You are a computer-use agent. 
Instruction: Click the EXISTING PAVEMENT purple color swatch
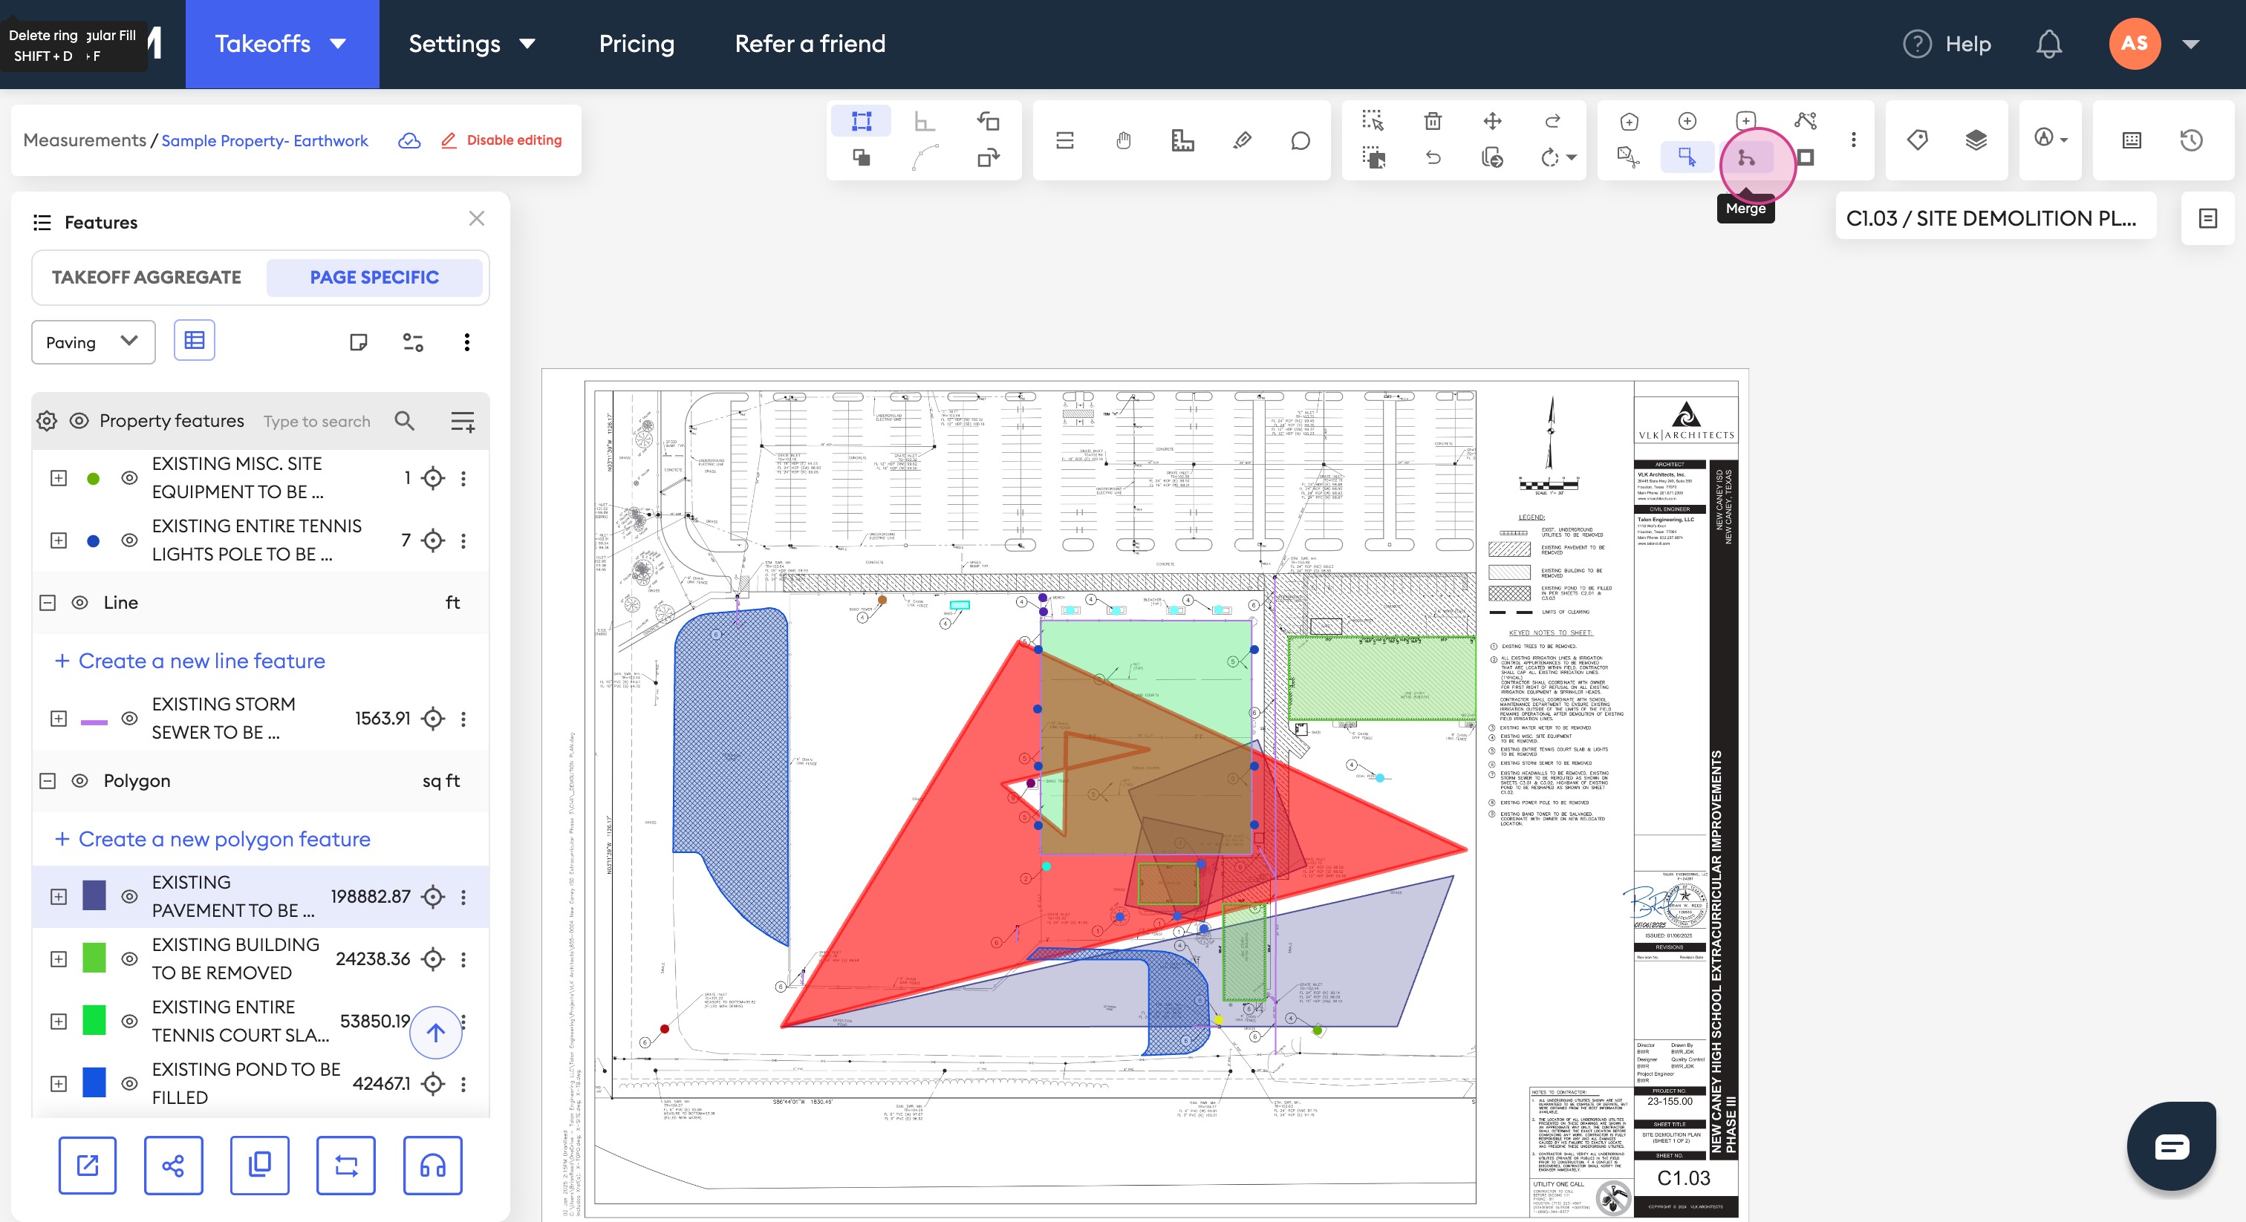click(94, 896)
